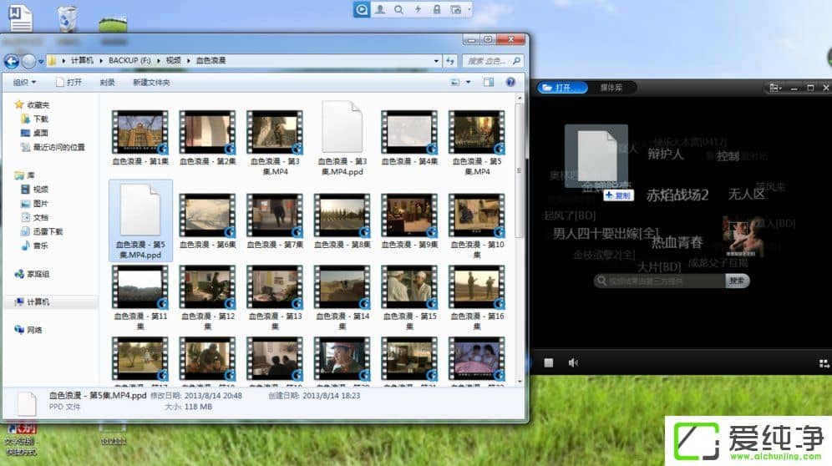Click 新建文件夹 in the Explorer toolbar
832x466 pixels.
151,83
